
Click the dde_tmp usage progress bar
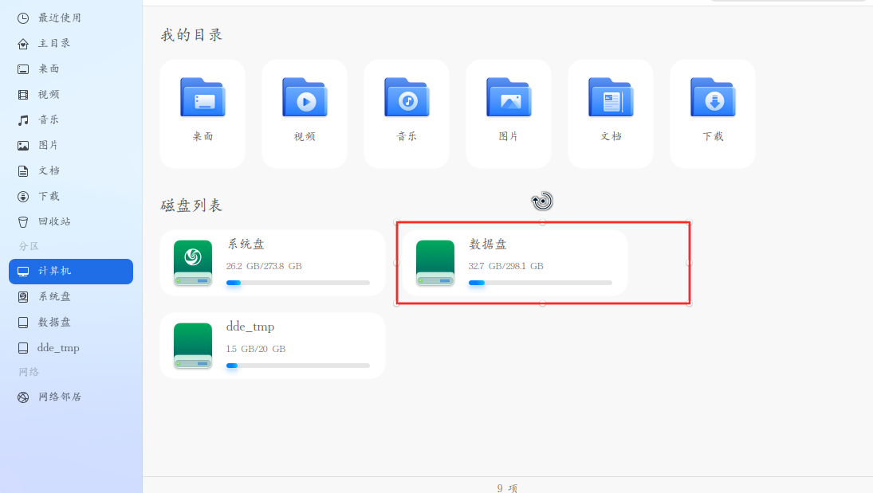pos(298,366)
